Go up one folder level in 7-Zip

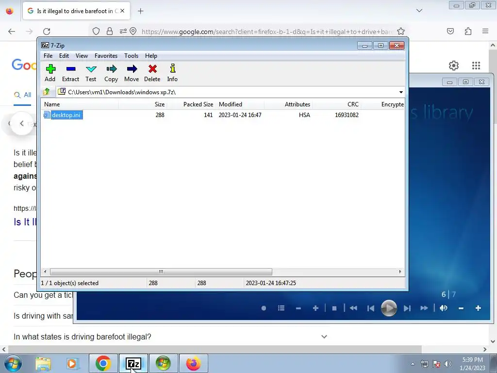click(x=47, y=92)
